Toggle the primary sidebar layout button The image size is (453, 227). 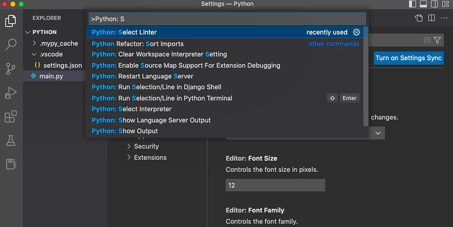412,4
